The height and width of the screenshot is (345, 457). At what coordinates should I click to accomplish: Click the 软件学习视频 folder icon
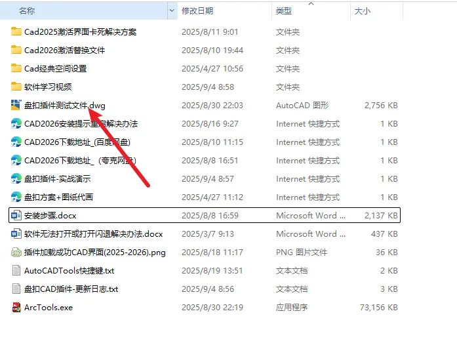(x=16, y=87)
